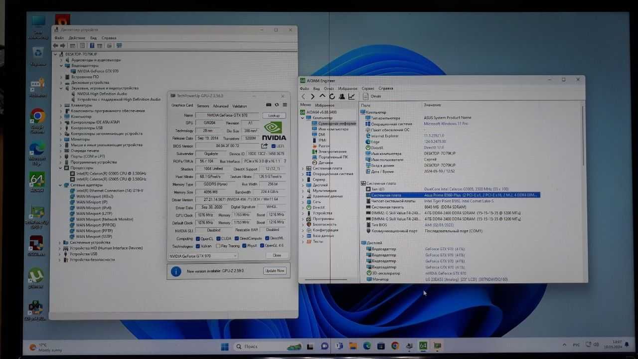Click the Windows Start button
This screenshot has height=359, width=638.
[225, 346]
